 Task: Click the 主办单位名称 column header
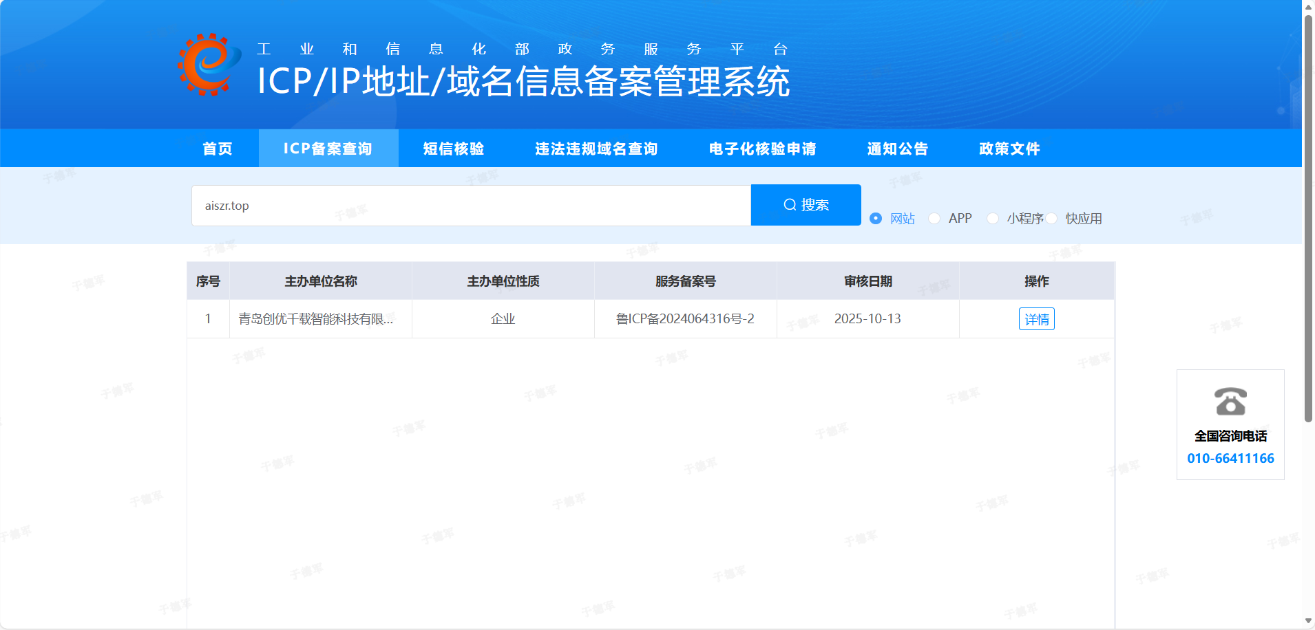click(321, 281)
